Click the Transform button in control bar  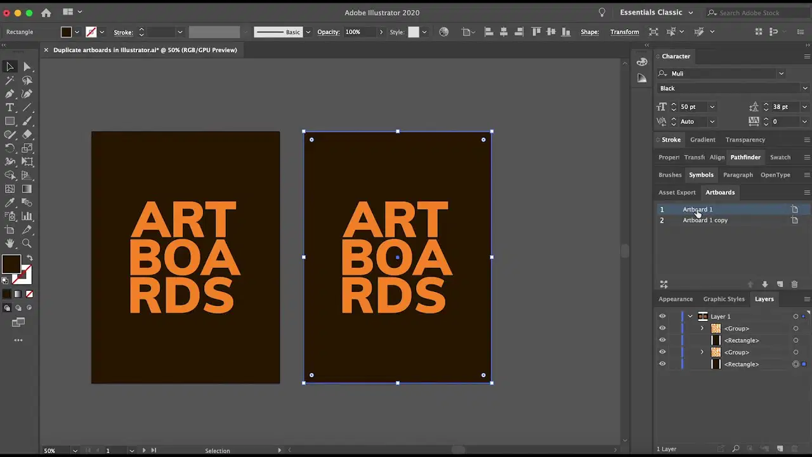click(624, 32)
